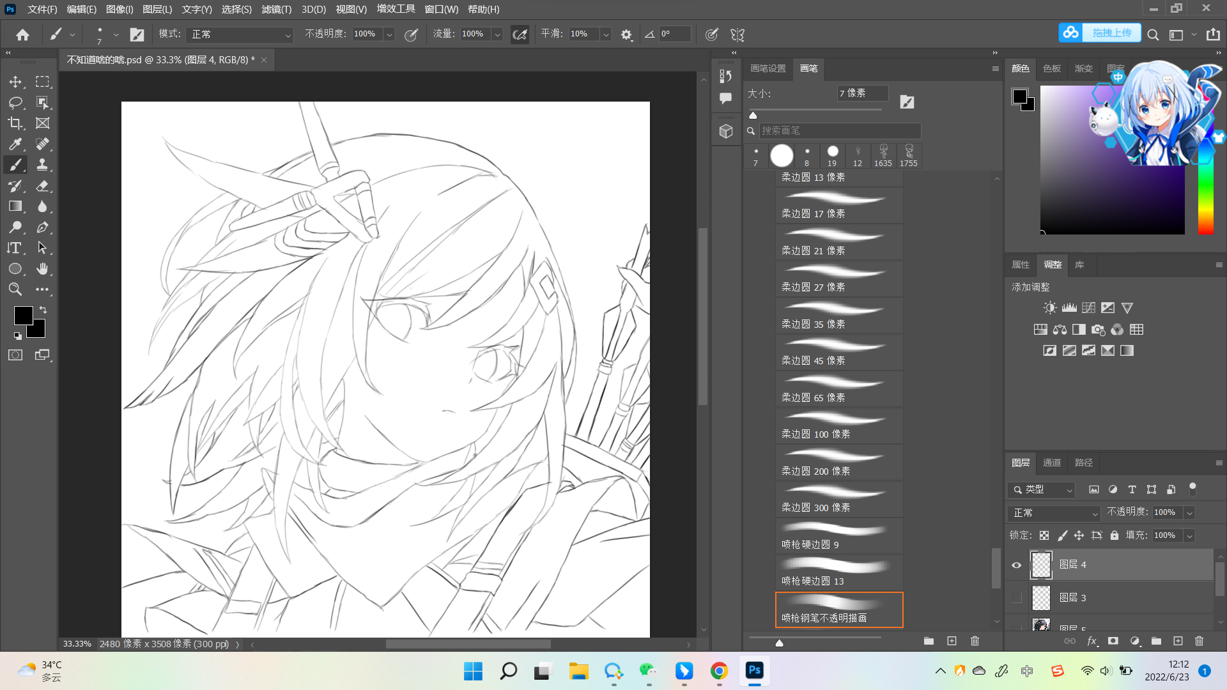Hide layer 图层 4 via eye
Viewport: 1227px width, 690px height.
pyautogui.click(x=1016, y=565)
